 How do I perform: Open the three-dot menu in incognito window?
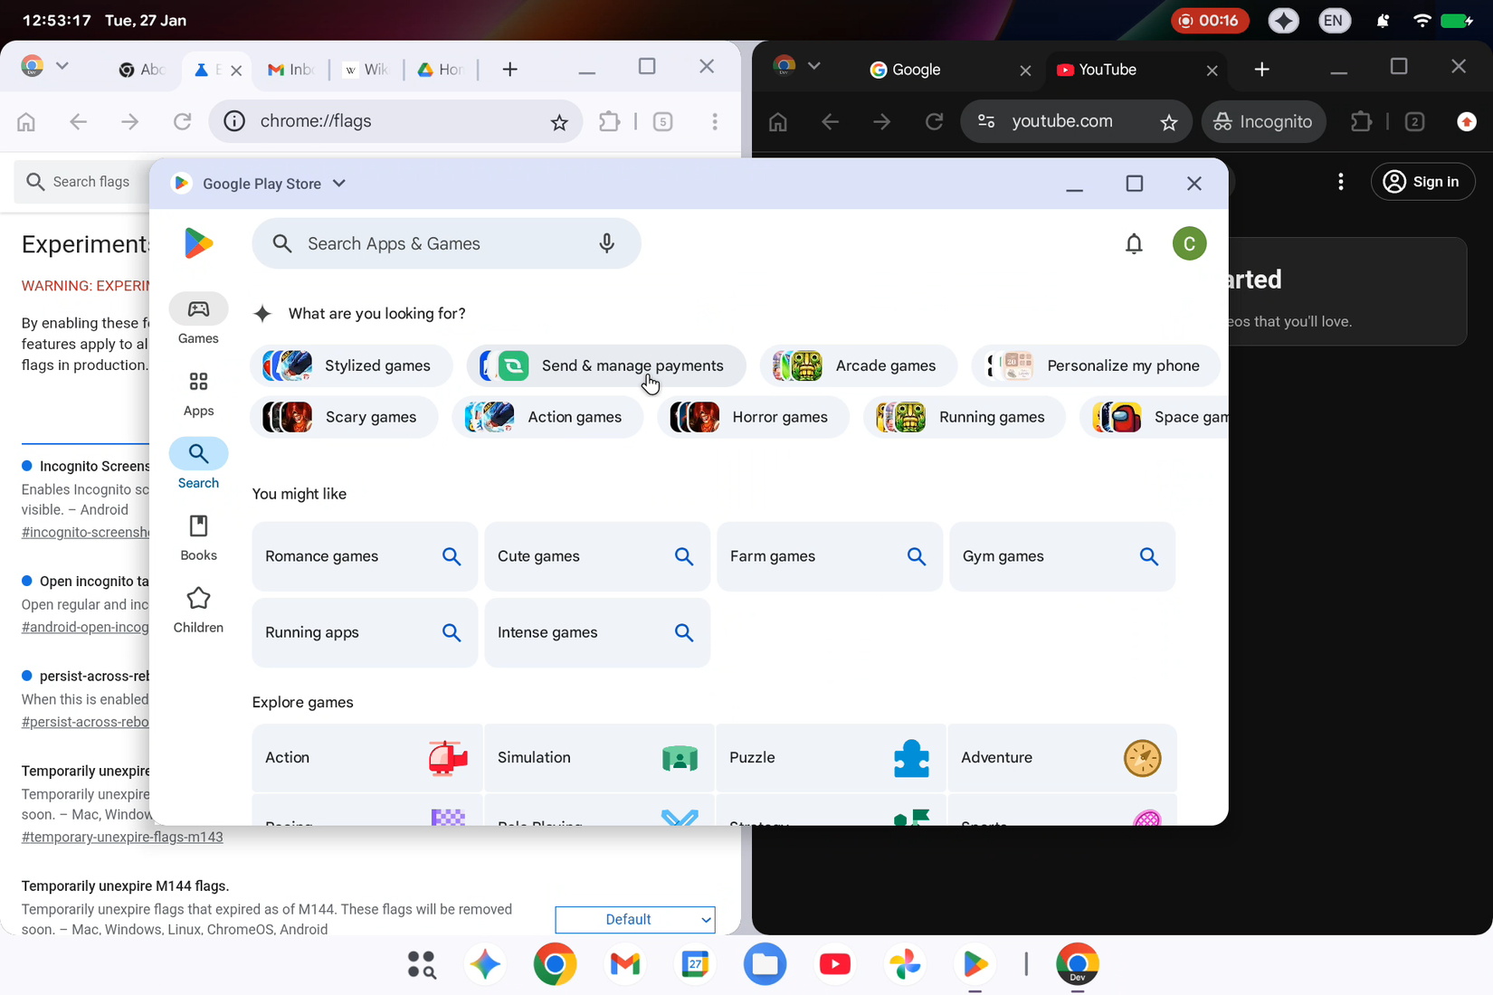click(1341, 181)
